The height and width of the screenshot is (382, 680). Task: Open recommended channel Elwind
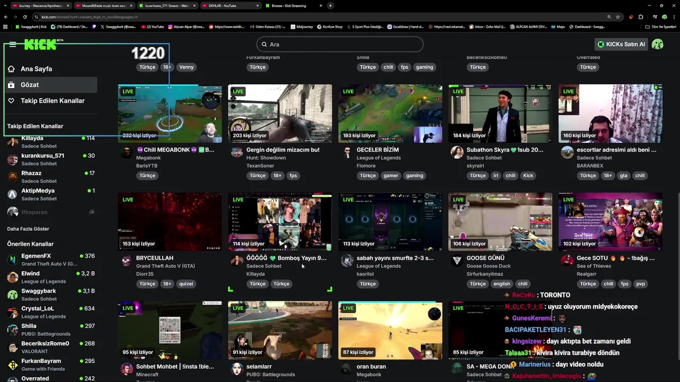pyautogui.click(x=51, y=277)
